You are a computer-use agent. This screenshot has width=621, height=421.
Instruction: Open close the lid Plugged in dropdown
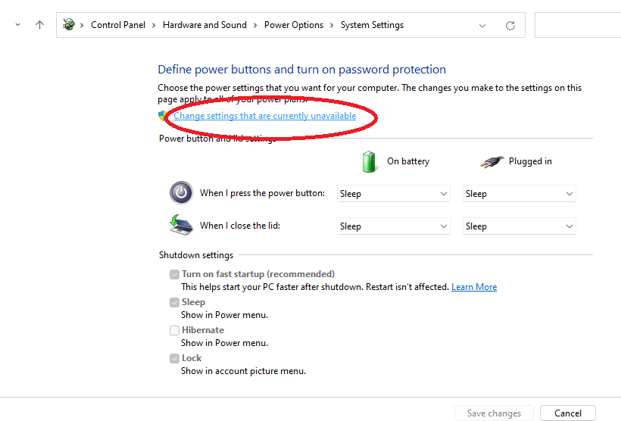click(519, 226)
